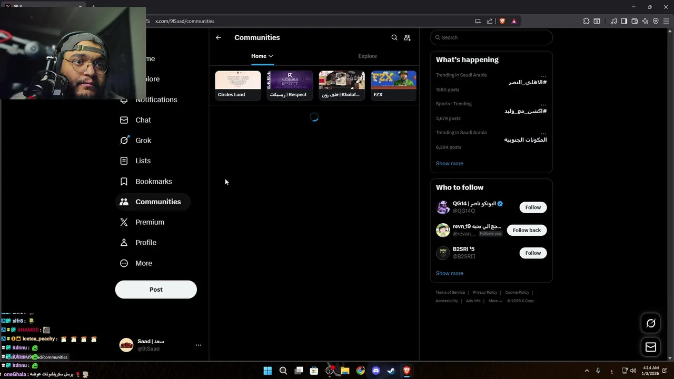674x379 pixels.
Task: Open options for the الاهلي_النصر trend
Action: 543,76
